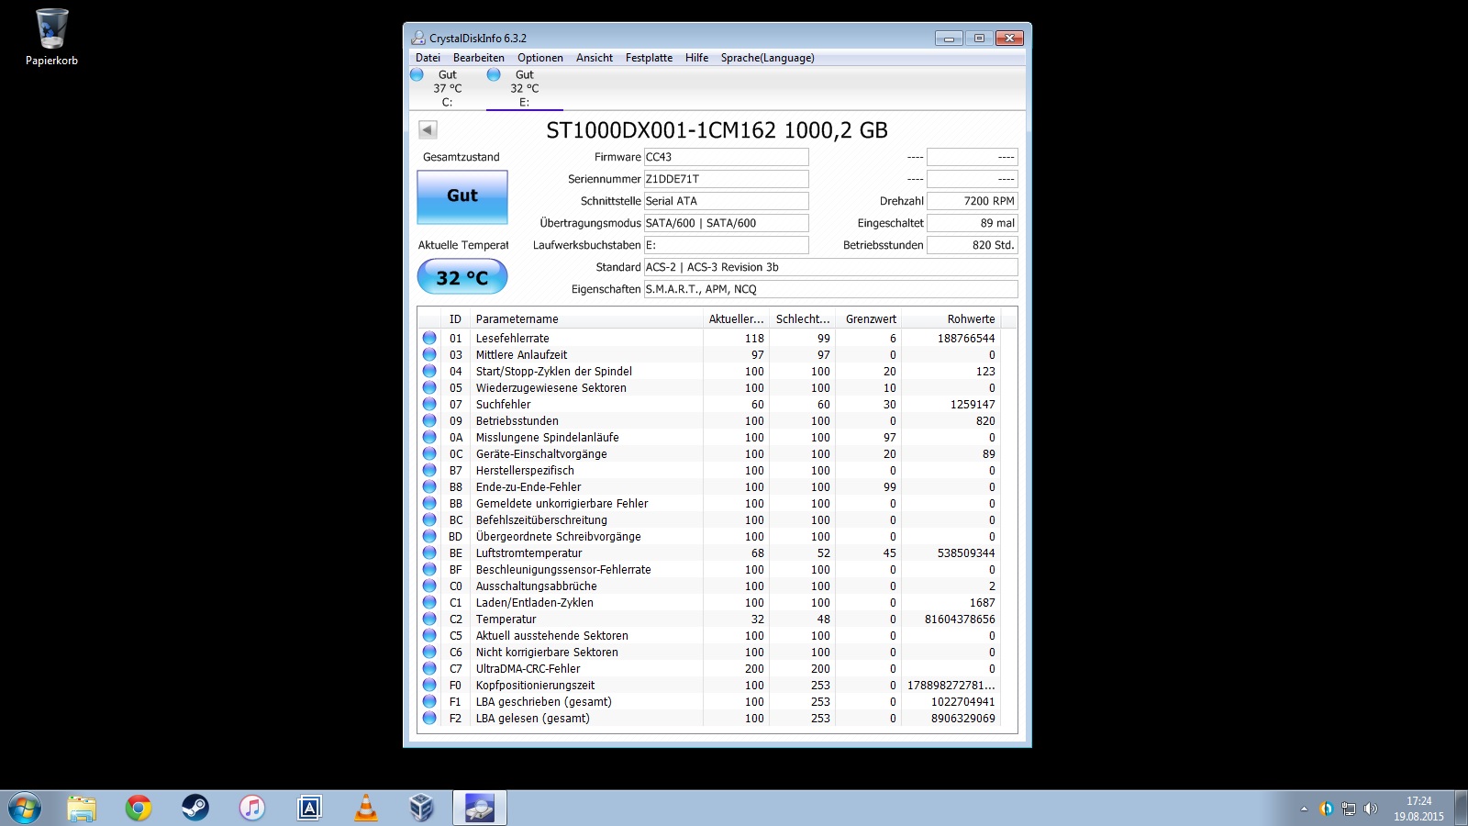Click the network tray icon
The image size is (1468, 826).
coord(1348,809)
